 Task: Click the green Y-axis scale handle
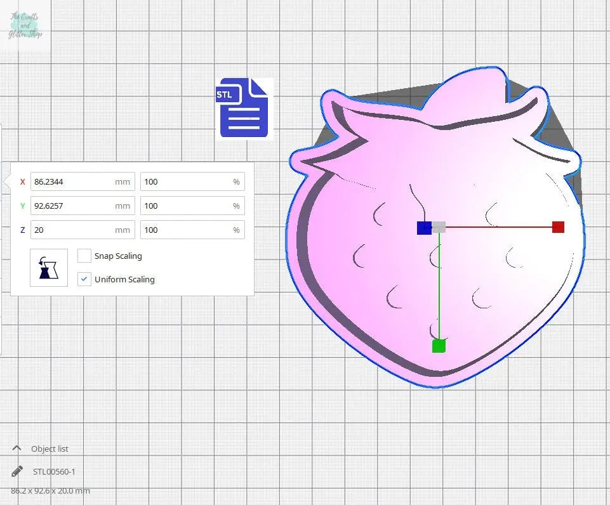coord(439,346)
